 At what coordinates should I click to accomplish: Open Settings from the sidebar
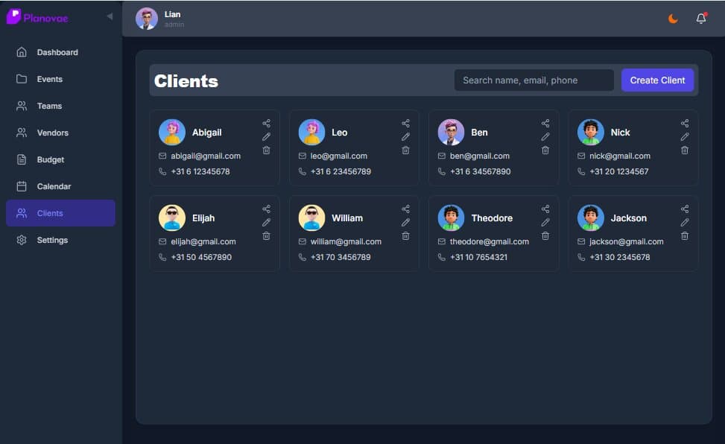(x=52, y=239)
